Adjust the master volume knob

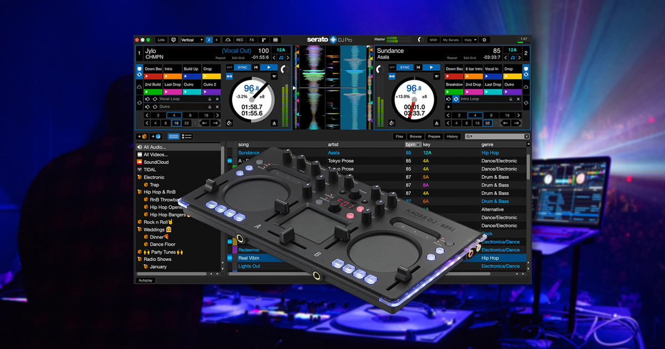(x=420, y=40)
